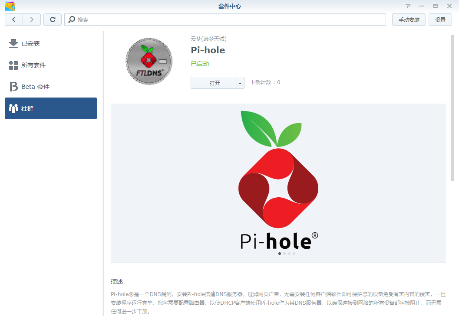Image resolution: width=459 pixels, height=316 pixels.
Task: Open the 设置 settings button
Action: tap(440, 20)
